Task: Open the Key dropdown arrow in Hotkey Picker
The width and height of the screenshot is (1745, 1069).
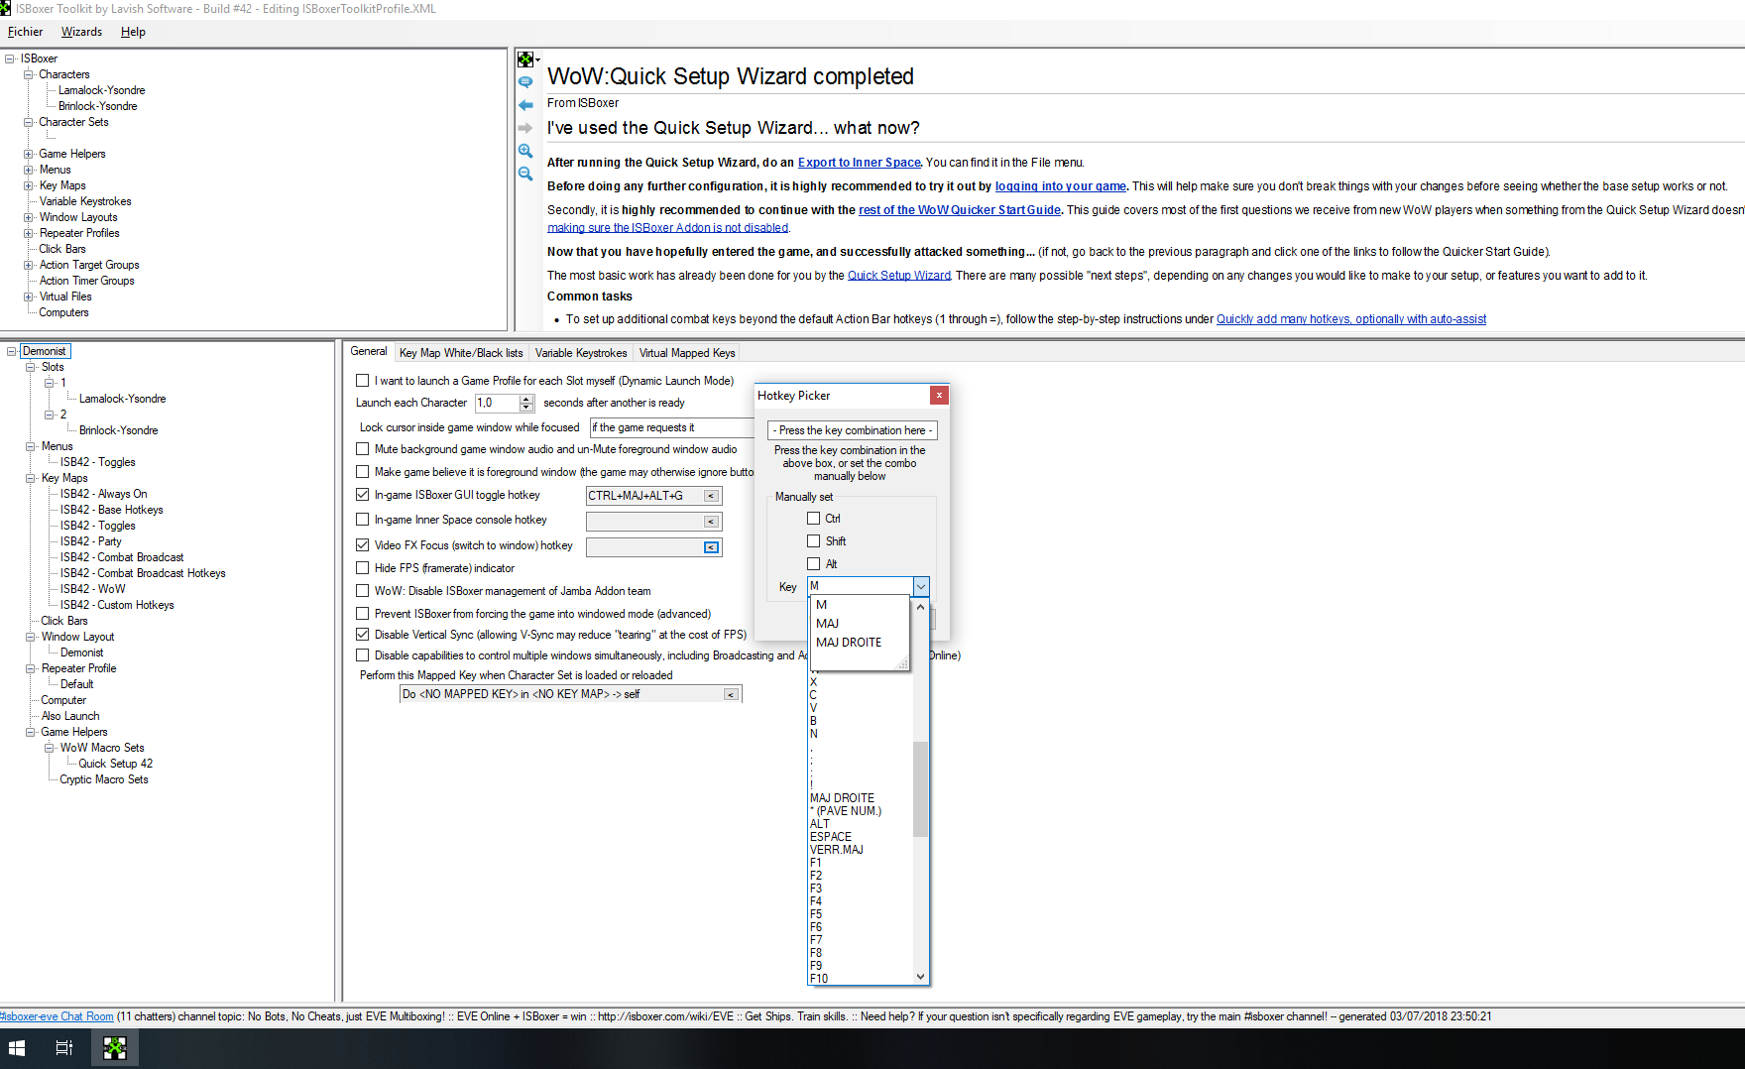Action: [x=921, y=586]
